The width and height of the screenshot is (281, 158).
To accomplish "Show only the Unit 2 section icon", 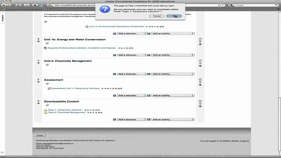I will tap(200, 61).
